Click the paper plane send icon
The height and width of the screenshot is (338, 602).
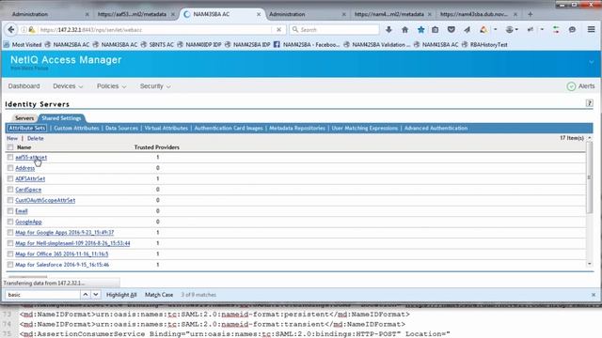point(467,29)
